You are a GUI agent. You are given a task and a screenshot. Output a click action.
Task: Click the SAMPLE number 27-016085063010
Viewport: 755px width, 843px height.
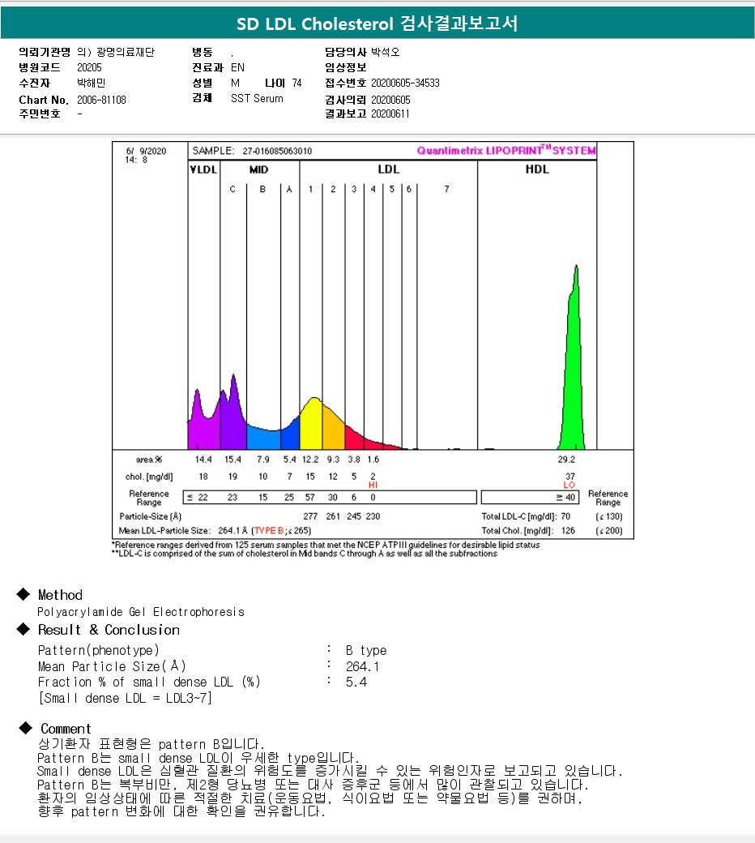(277, 151)
